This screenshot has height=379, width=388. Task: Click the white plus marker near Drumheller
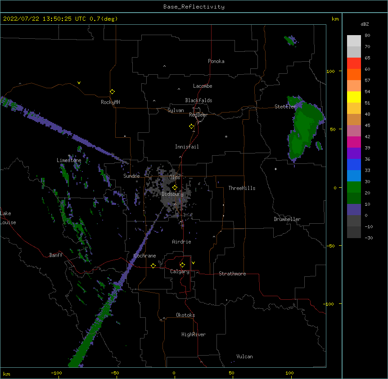coord(275,169)
